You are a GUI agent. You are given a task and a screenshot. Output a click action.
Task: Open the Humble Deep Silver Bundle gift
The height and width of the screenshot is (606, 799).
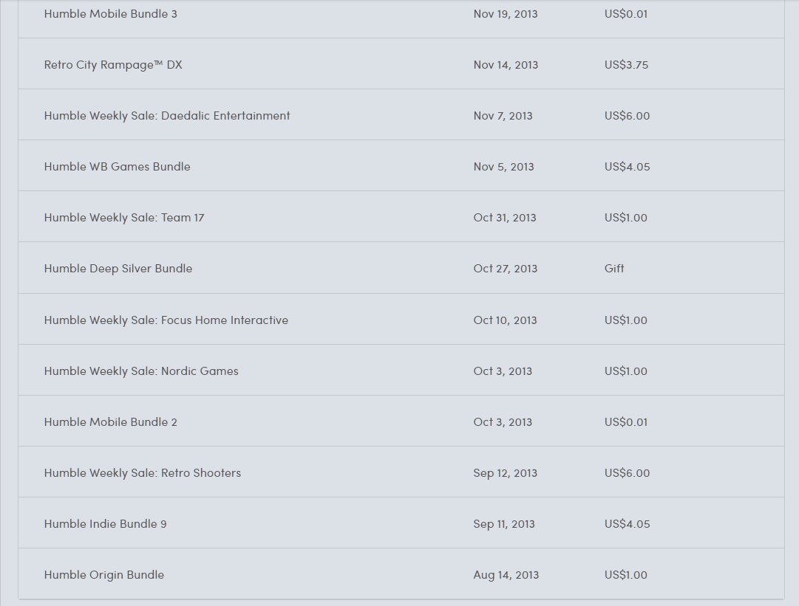click(x=118, y=269)
